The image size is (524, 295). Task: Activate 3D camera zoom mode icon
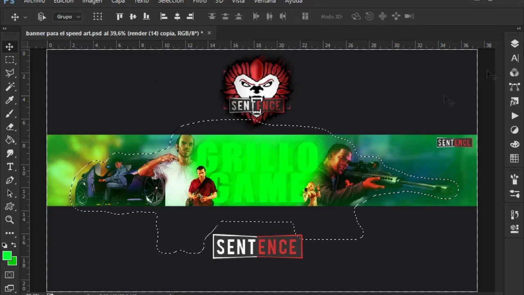click(x=409, y=16)
